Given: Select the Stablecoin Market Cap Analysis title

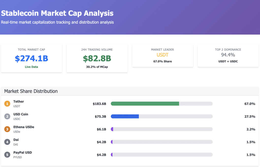Looking at the screenshot, I should [57, 13].
